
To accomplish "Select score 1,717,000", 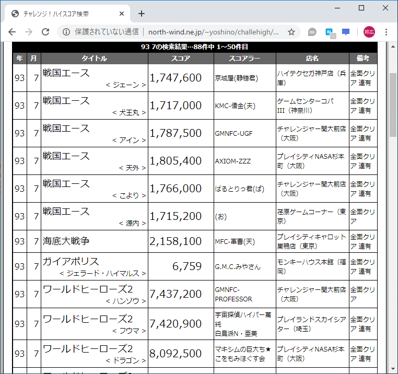I will point(175,106).
